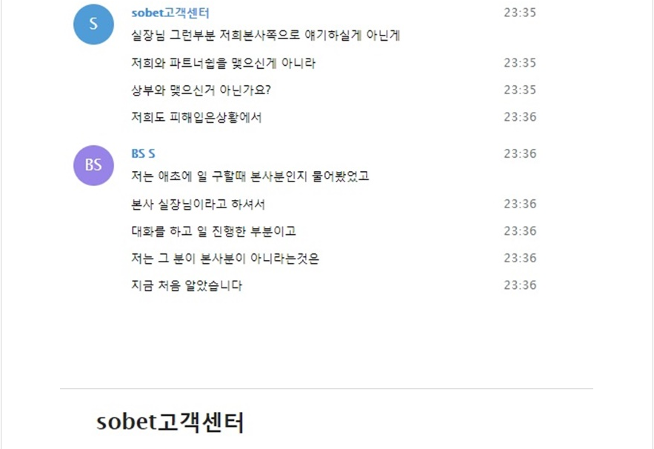
Task: Select message '상부와 맺으신거 아닌가요?'
Action: [x=201, y=90]
